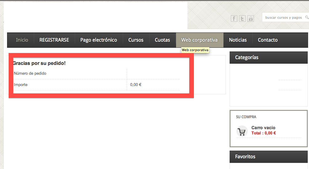
Task: Click the 0,00 € importe value
Action: [x=136, y=85]
